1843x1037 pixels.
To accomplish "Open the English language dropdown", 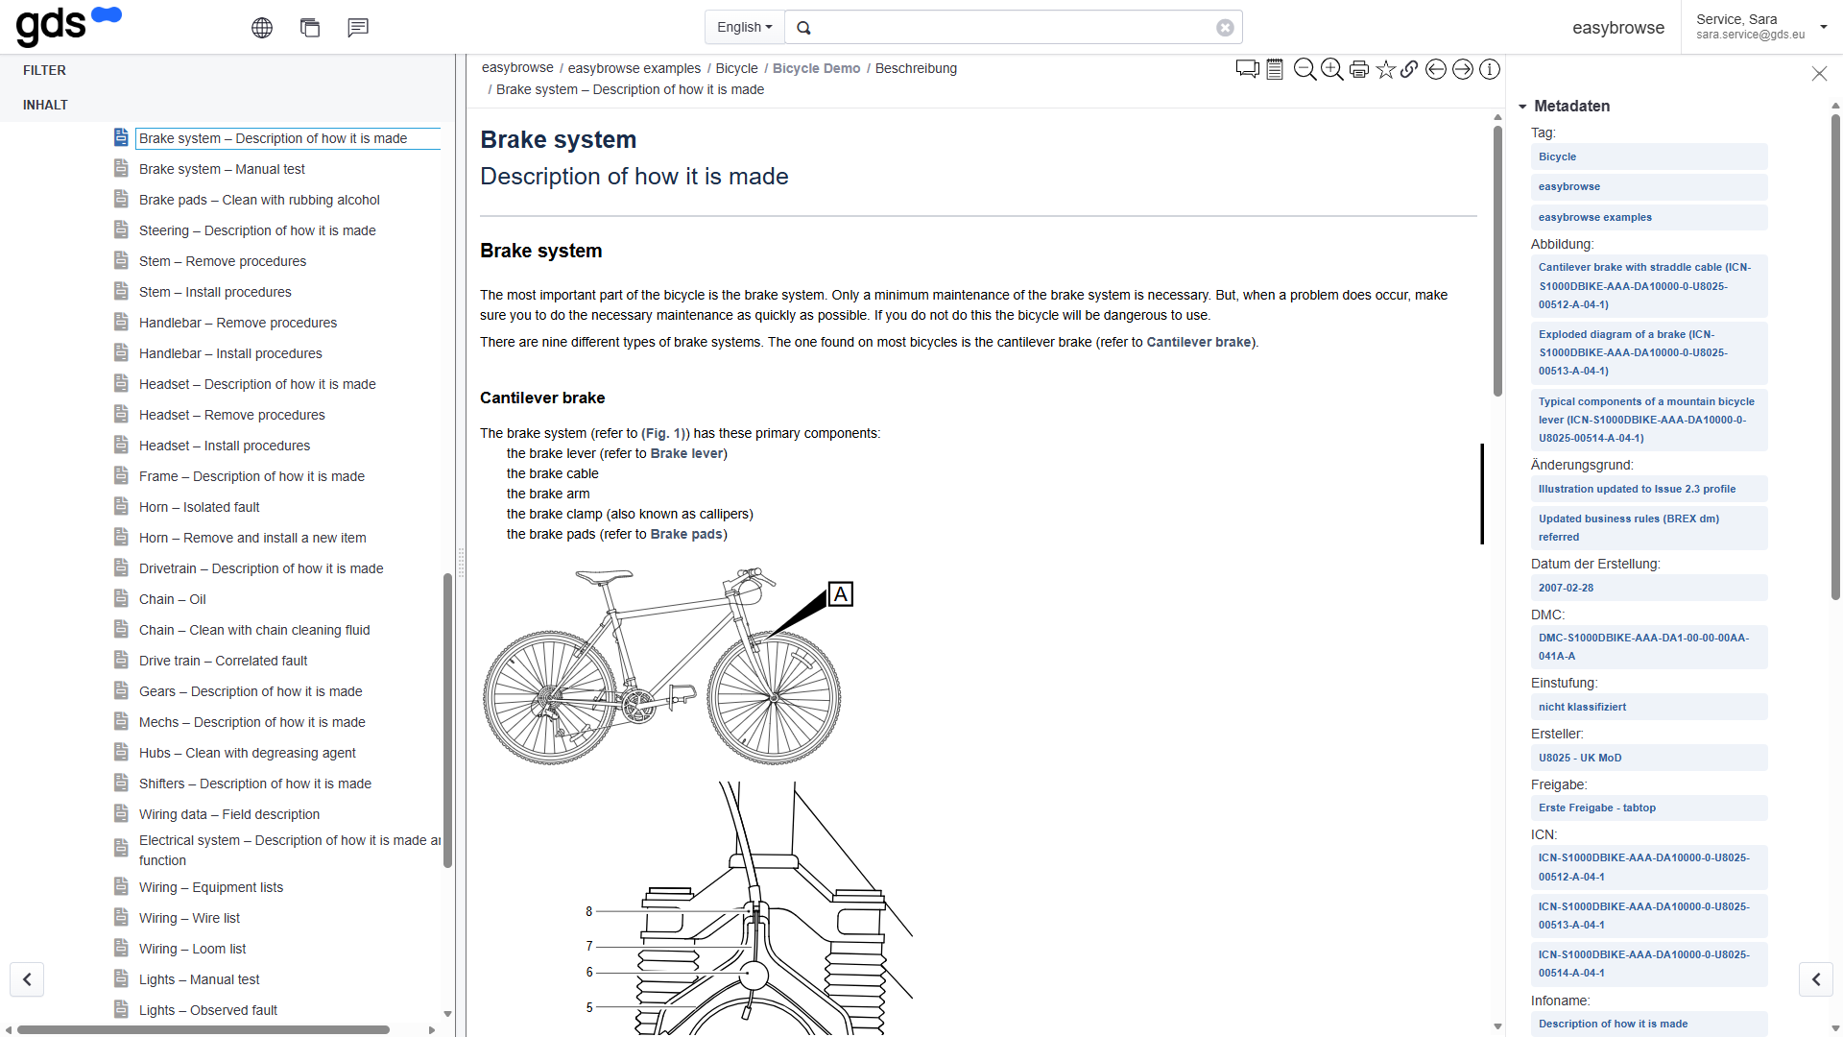I will (745, 28).
